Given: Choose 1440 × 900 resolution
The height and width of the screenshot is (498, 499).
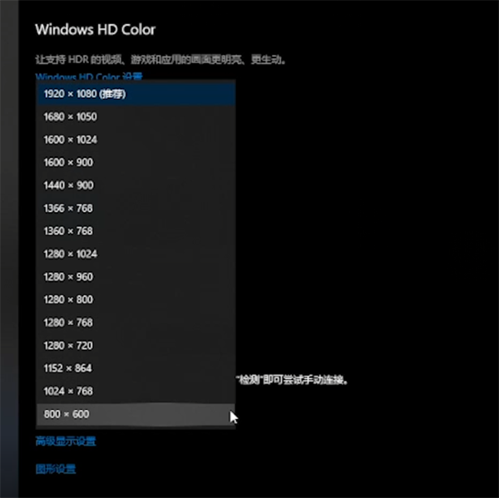Looking at the screenshot, I should 136,185.
